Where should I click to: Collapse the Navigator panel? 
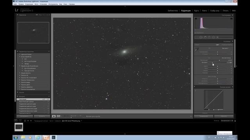click(x=18, y=15)
